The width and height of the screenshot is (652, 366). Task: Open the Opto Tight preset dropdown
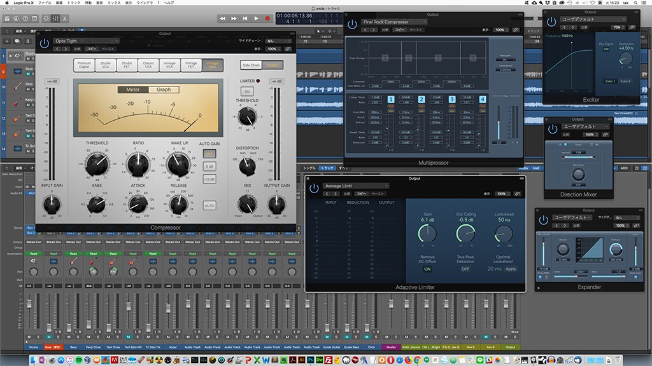[x=87, y=41]
